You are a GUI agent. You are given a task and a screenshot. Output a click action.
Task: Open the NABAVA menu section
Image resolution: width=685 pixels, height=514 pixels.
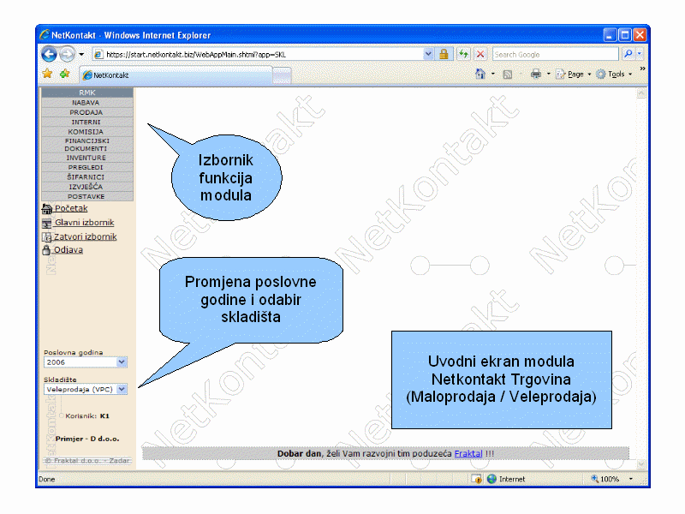[87, 103]
